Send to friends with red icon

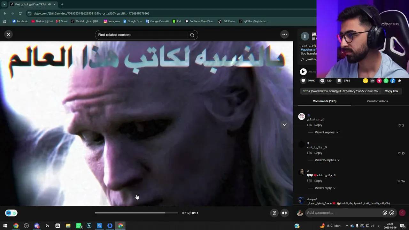[379, 81]
